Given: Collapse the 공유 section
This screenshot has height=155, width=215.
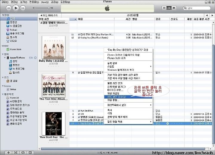Looking at the screenshot, I should click(3, 77).
